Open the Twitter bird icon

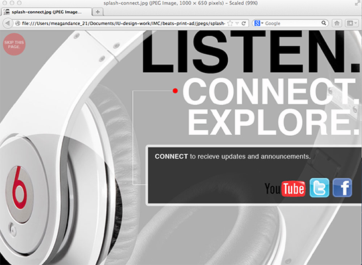(x=319, y=187)
